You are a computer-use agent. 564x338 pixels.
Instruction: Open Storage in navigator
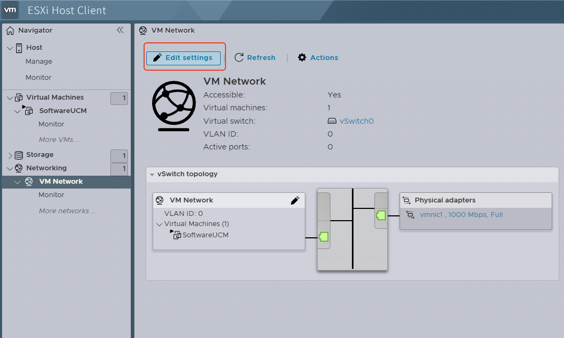tap(40, 155)
